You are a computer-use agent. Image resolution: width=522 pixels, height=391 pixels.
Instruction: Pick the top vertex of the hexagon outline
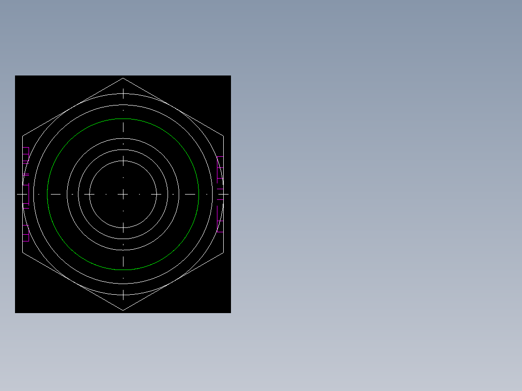coord(123,78)
